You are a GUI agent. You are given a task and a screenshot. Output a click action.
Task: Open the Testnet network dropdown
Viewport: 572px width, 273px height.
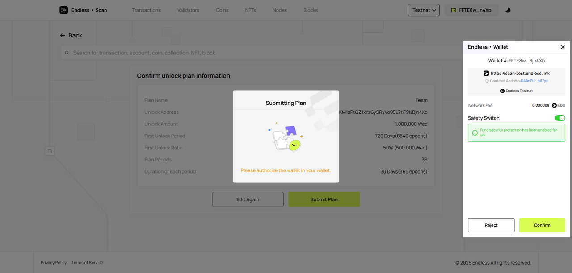(x=423, y=10)
